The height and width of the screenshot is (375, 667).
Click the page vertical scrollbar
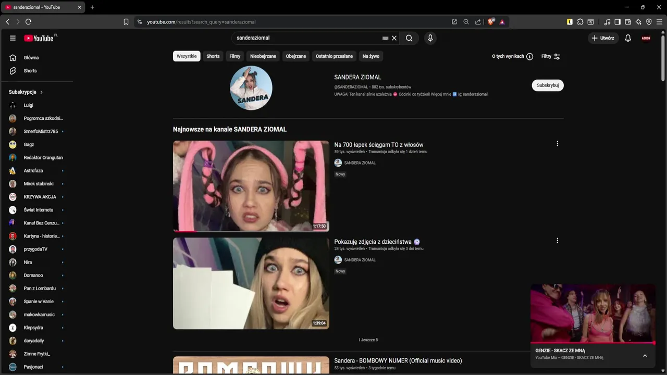[x=663, y=58]
